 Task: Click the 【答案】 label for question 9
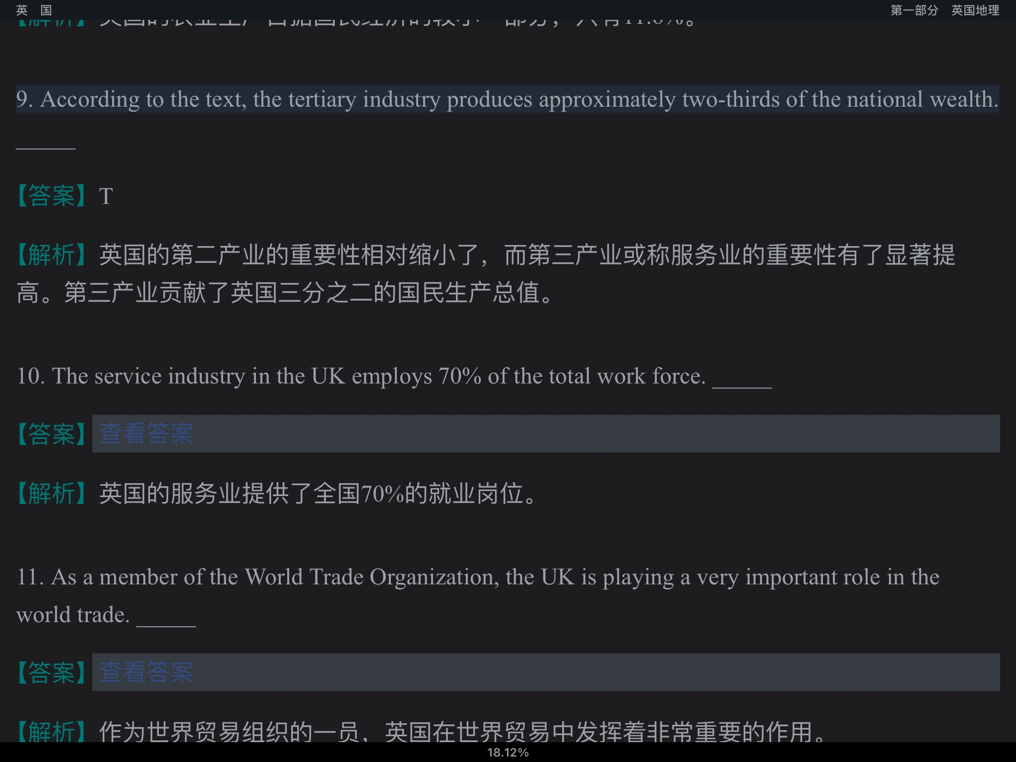click(x=52, y=195)
